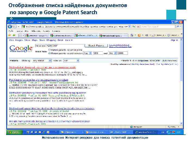196x147 pixels.
Task: Open 'Method and apparatus for electrically treating' result
Action: [x=52, y=108]
